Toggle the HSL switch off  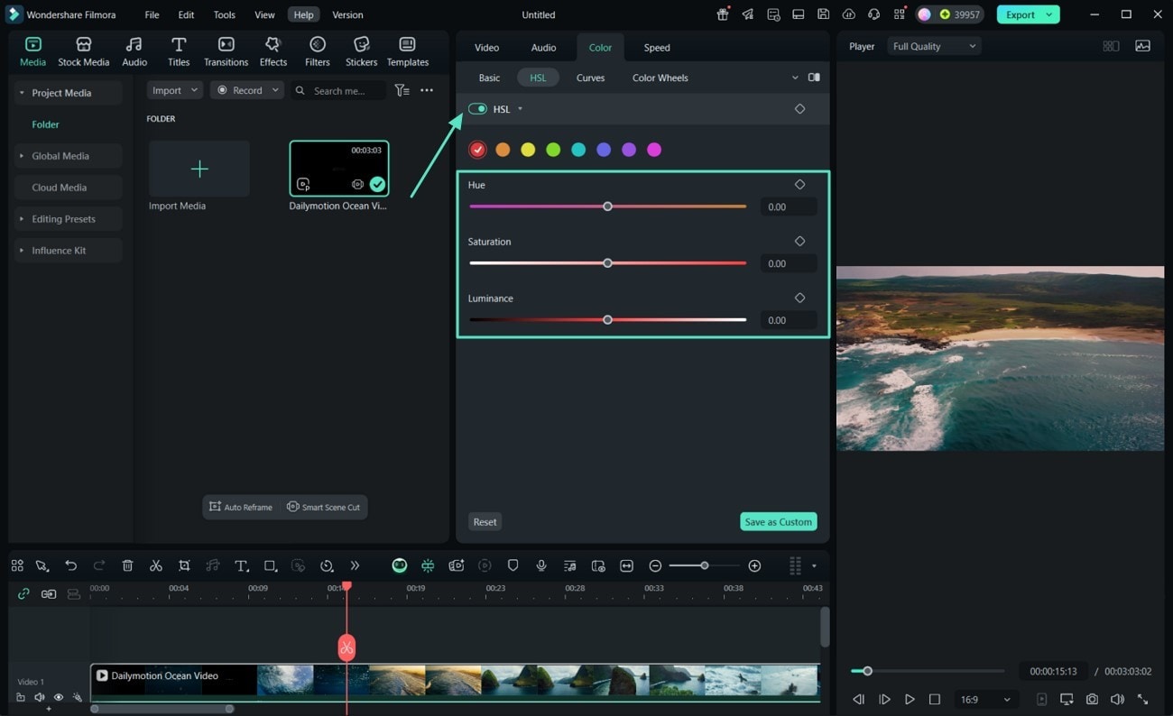[477, 108]
